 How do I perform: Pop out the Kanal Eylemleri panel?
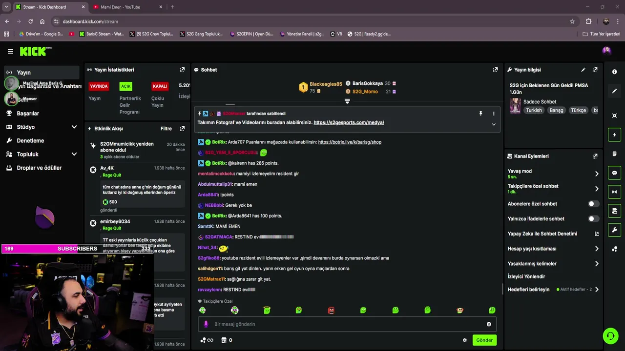click(595, 156)
